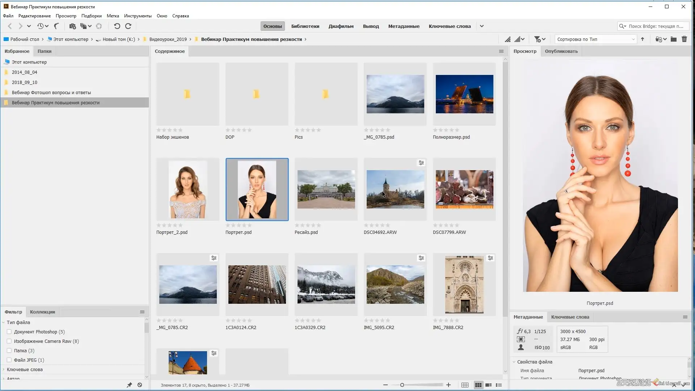Select the Портрет_2.psd thumbnail
Image resolution: width=695 pixels, height=391 pixels.
coord(188,189)
